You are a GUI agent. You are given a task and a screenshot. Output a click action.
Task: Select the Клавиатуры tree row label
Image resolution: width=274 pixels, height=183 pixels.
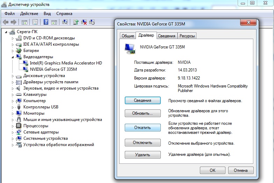point(35,94)
